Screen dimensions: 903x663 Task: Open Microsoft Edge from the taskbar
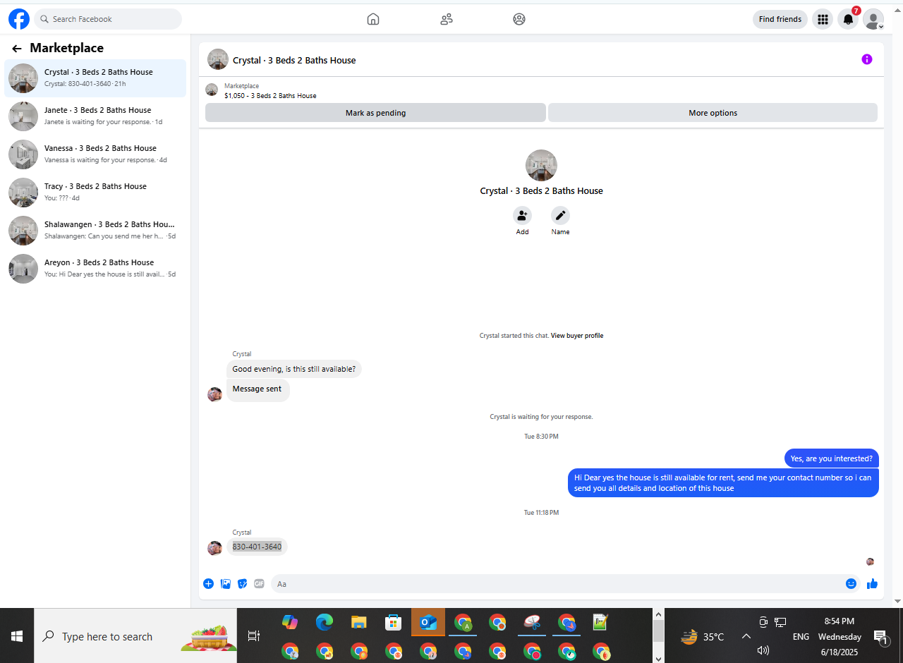pyautogui.click(x=324, y=622)
